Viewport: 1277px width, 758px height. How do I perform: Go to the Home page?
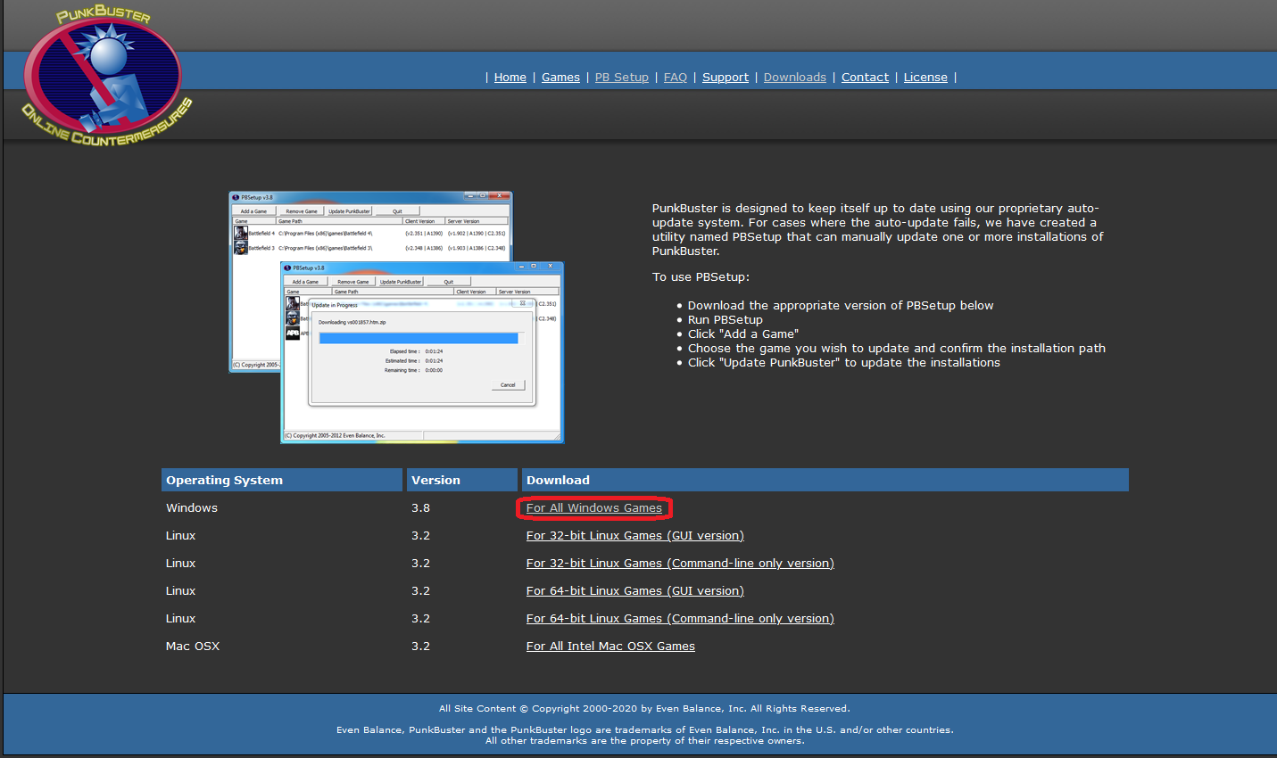click(x=510, y=78)
